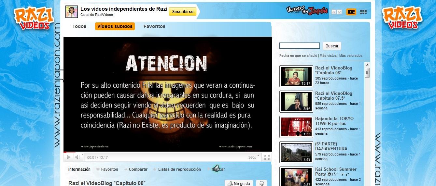Like the video with Me gusta
The image size is (436, 186).
[239, 183]
